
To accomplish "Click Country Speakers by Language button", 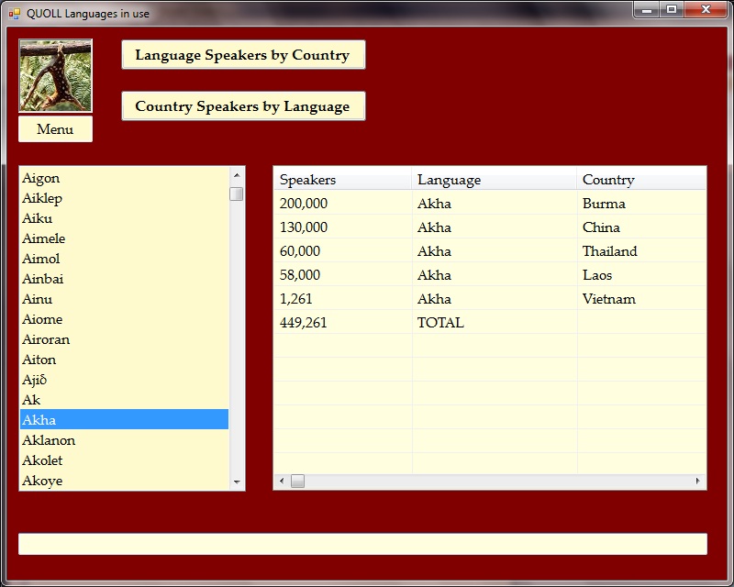I will [x=243, y=106].
